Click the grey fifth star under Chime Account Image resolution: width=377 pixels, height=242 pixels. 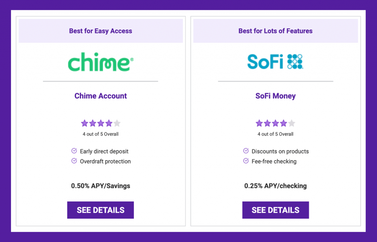point(117,123)
